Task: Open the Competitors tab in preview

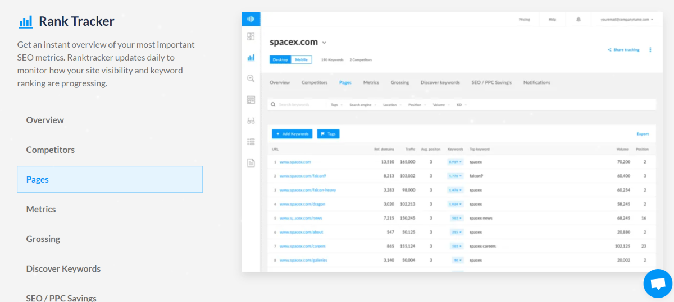Action: (315, 82)
